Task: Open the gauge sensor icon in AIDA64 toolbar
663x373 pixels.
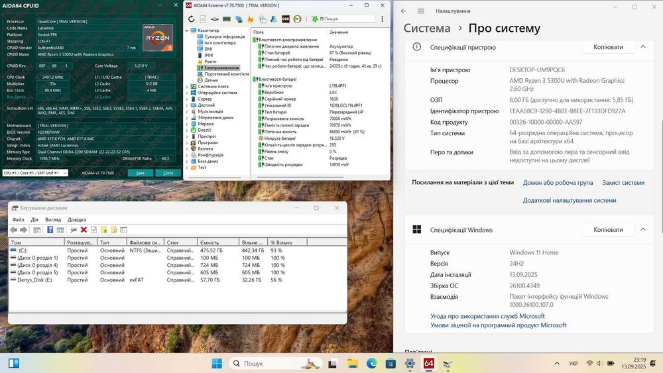Action: 297,19
